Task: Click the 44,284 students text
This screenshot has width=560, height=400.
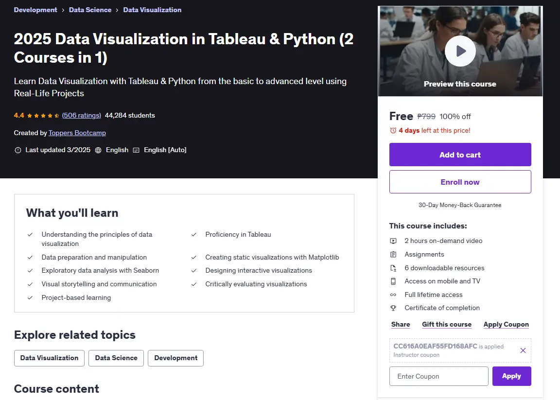Action: 130,115
